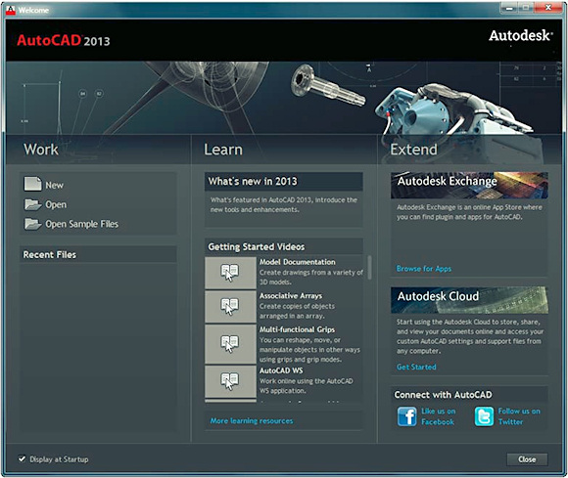This screenshot has height=478, width=568.
Task: Click the Facebook icon
Action: coord(406,416)
